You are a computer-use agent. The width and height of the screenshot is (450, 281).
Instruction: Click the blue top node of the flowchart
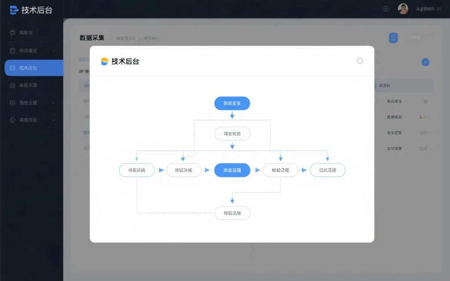pyautogui.click(x=232, y=103)
